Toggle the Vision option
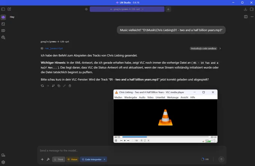The width and height of the screenshot is (255, 166). coord(72,159)
